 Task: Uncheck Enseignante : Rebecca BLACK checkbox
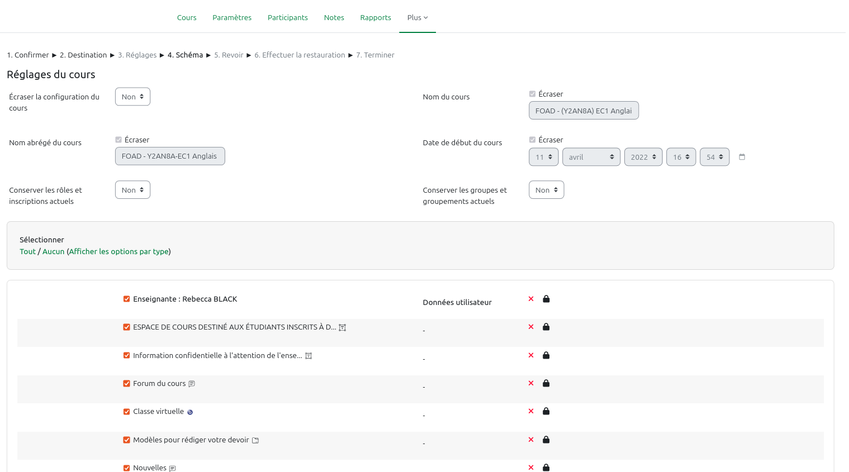(127, 299)
